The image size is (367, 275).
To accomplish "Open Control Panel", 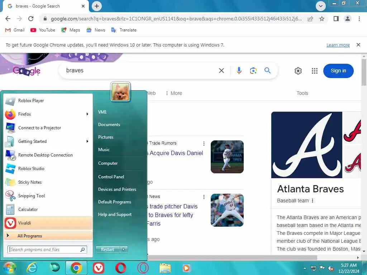I will [111, 177].
